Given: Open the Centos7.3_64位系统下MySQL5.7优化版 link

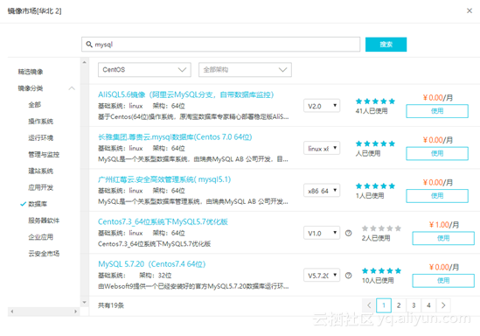Looking at the screenshot, I should (x=163, y=221).
